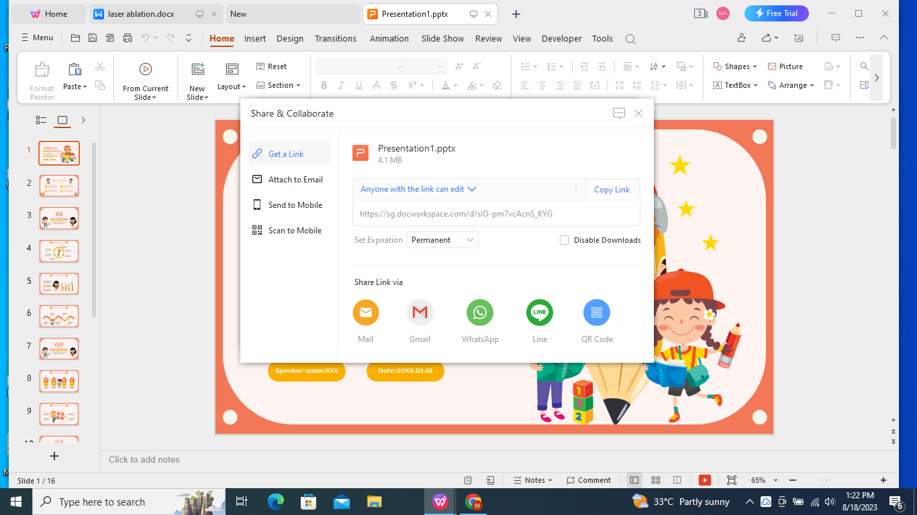Decrease zoom with the minus control
Image resolution: width=917 pixels, height=515 pixels.
[x=792, y=480]
